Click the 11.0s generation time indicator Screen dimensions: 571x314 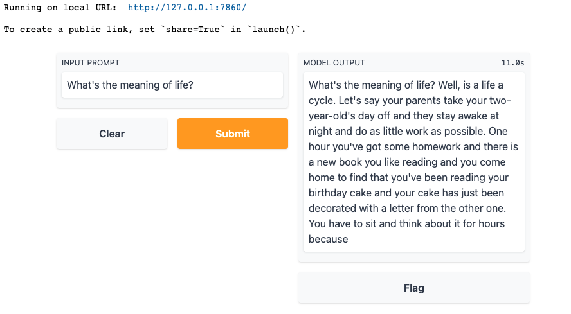pyautogui.click(x=512, y=63)
